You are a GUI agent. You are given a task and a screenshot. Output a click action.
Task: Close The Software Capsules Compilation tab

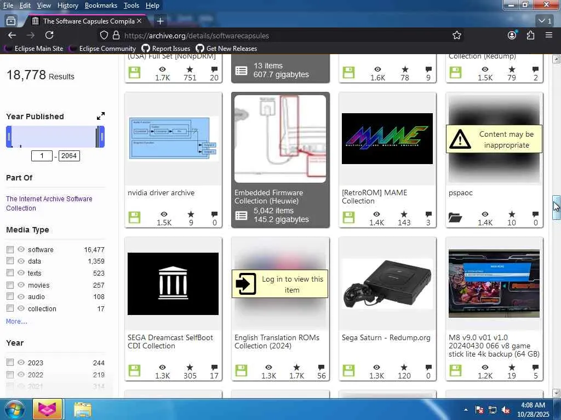coord(139,21)
